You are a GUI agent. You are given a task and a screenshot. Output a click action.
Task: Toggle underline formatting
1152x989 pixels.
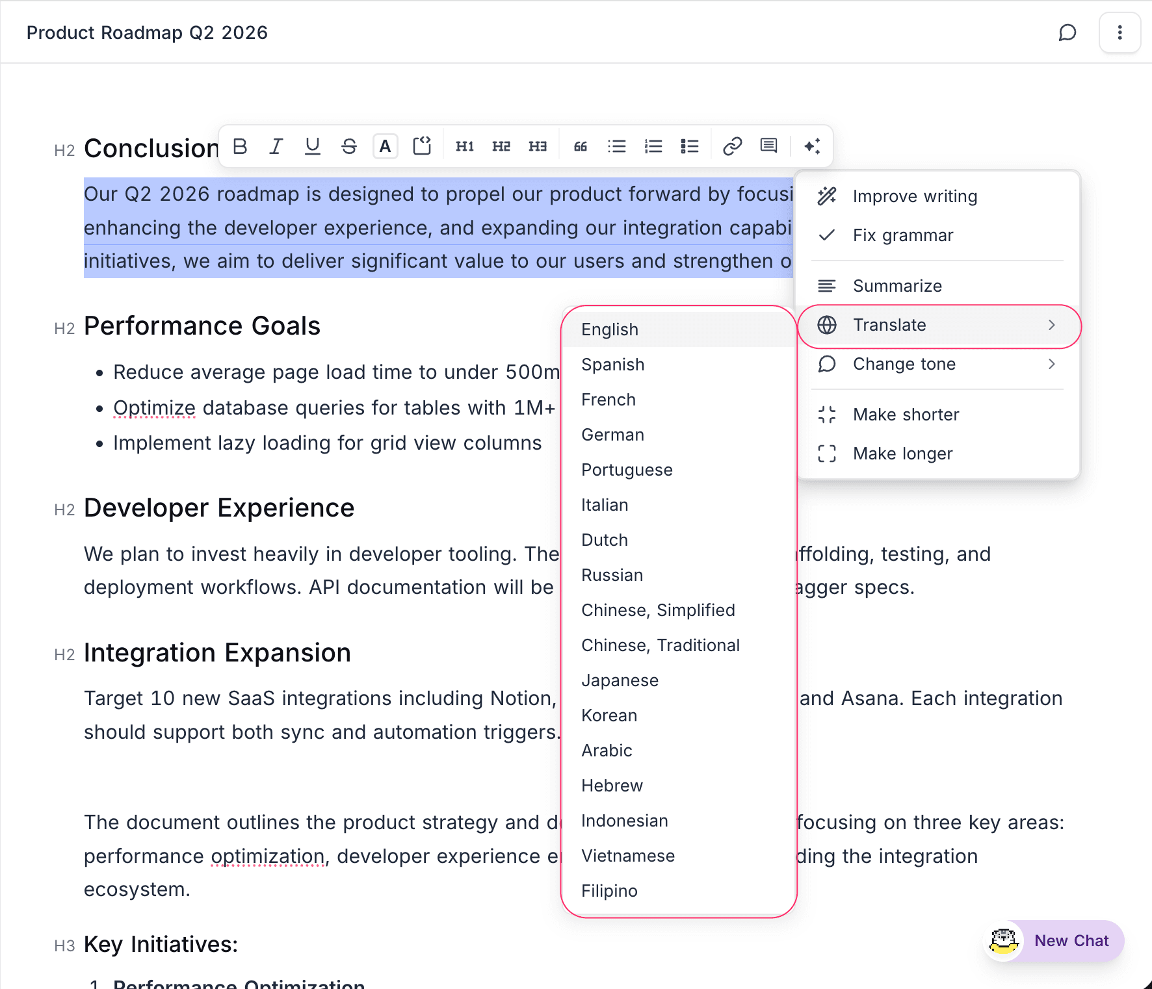click(x=313, y=146)
